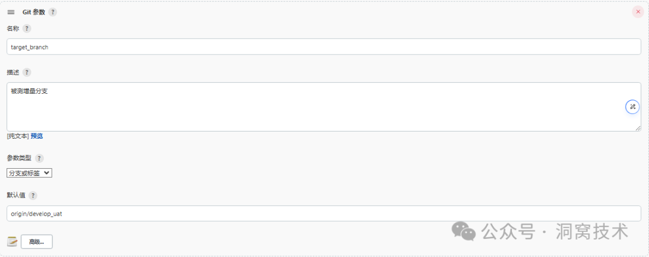Show help for the 描述 field
This screenshot has width=649, height=257.
tap(26, 72)
